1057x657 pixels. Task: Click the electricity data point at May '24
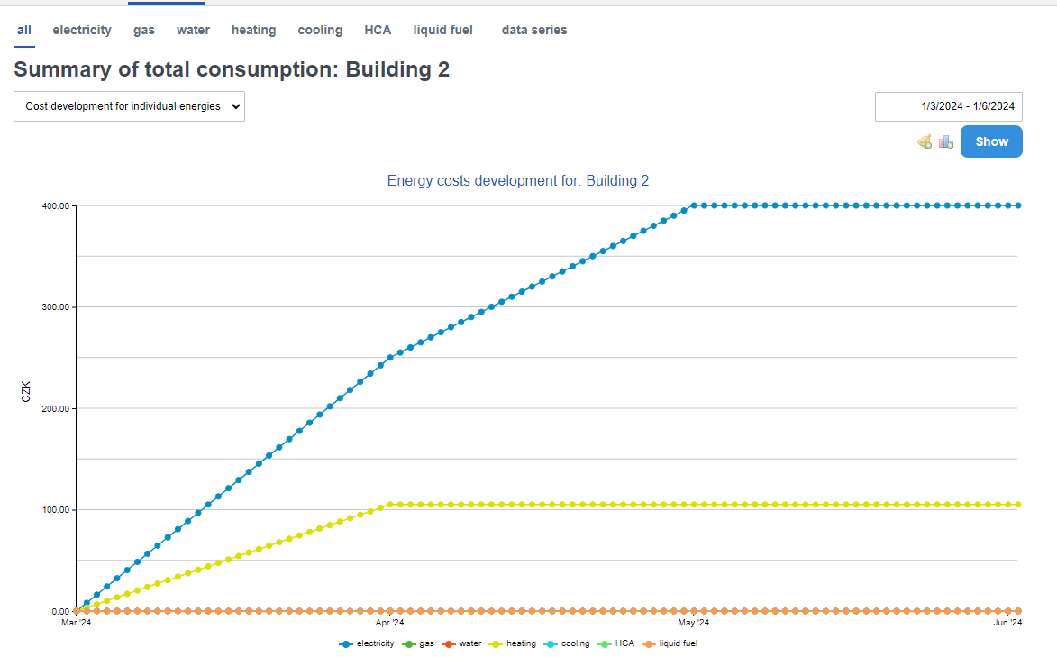694,205
